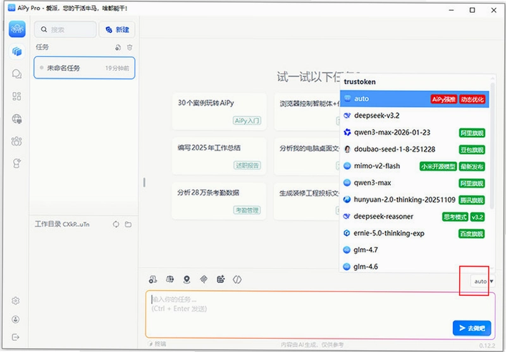Click the 动态优化 badge on auto
Image resolution: width=506 pixels, height=352 pixels.
[x=472, y=99]
